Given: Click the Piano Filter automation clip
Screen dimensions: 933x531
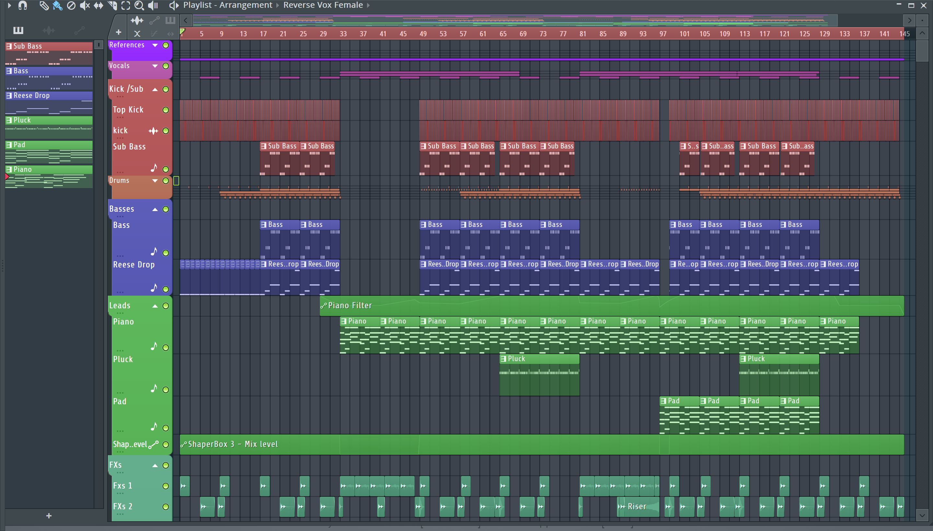Looking at the screenshot, I should coord(612,306).
